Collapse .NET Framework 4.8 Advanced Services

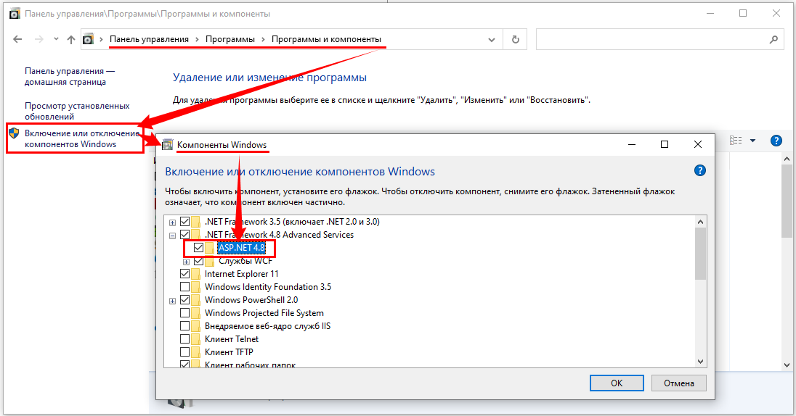172,235
